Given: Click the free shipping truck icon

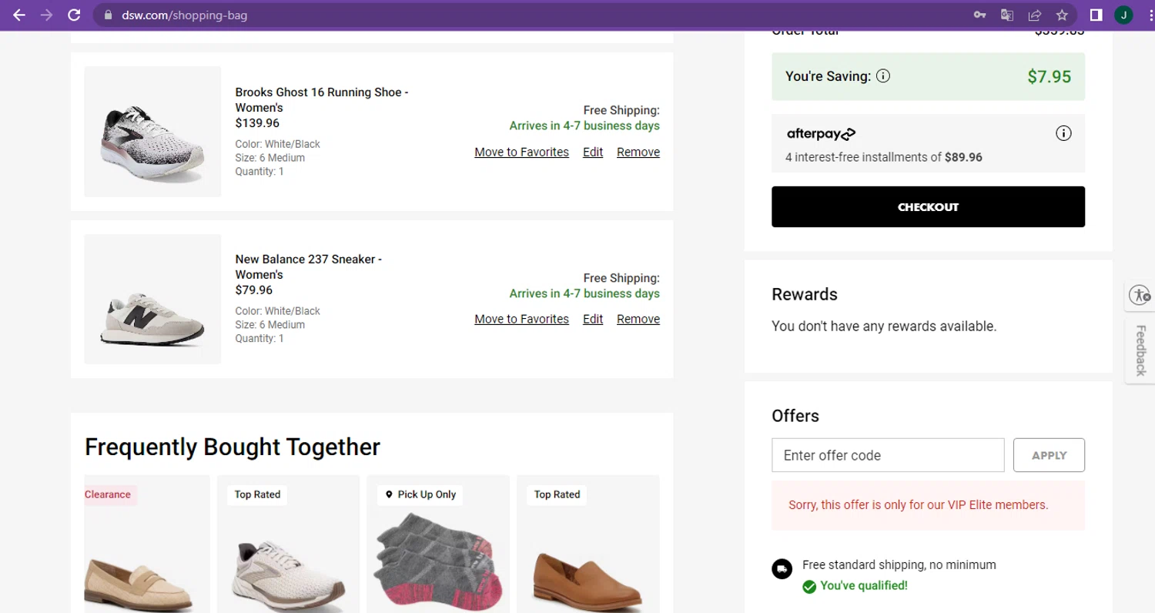Looking at the screenshot, I should point(782,569).
